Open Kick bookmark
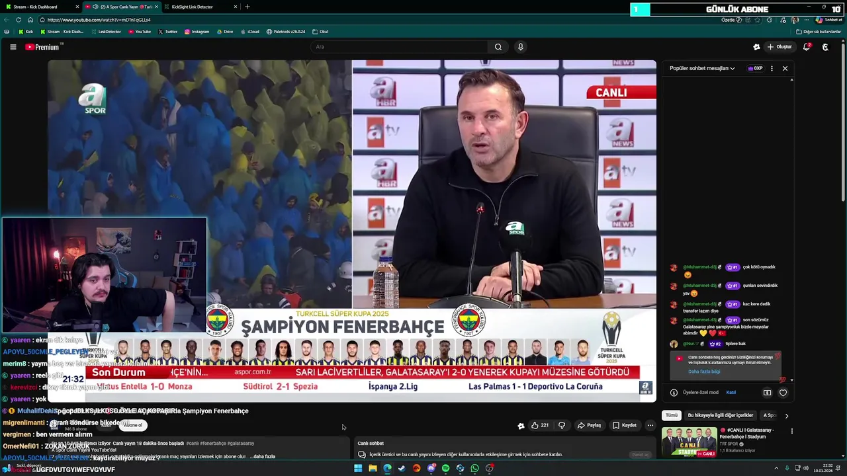The image size is (847, 476). coord(26,32)
